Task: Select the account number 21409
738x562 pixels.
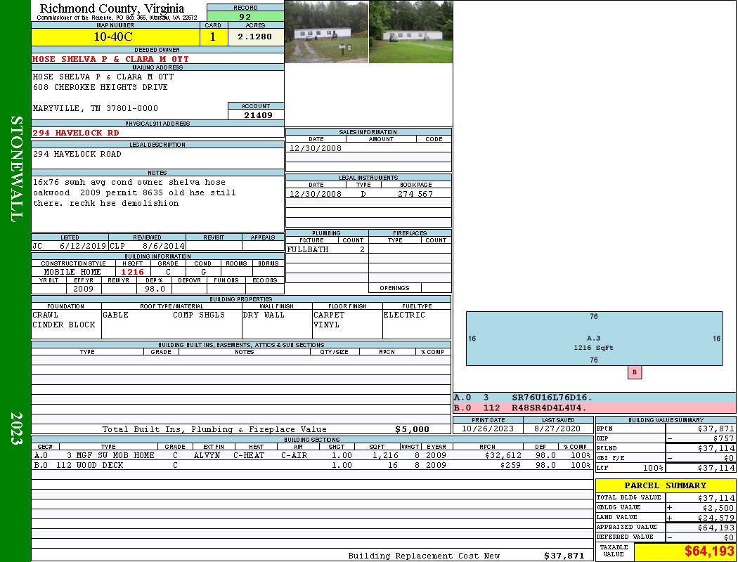Action: coord(256,115)
